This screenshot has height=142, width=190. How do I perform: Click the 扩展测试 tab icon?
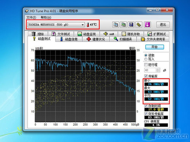point(150,34)
